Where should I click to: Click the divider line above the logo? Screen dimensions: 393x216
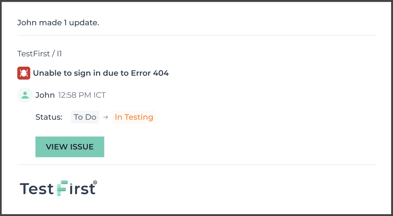point(196,164)
